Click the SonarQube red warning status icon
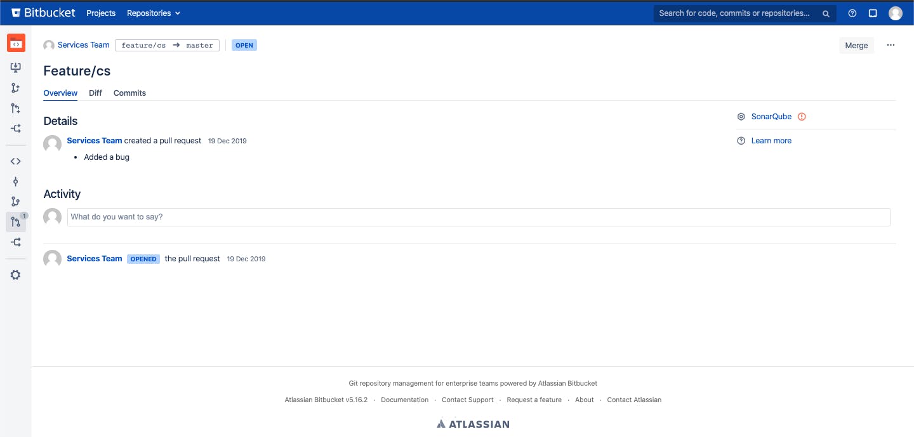 click(802, 117)
